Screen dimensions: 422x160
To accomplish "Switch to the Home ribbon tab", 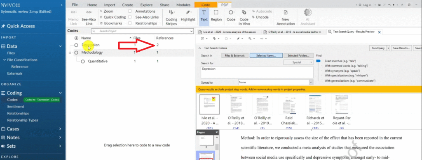I will [92, 5].
